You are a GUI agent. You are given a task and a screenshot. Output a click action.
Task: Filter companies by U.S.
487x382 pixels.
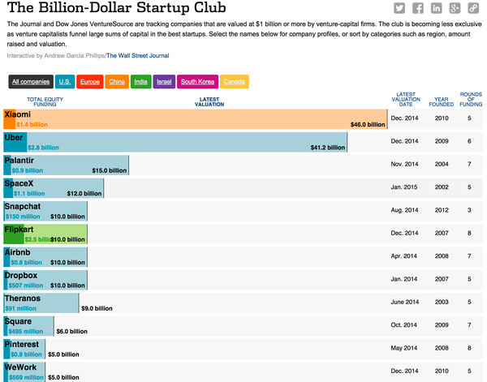[x=65, y=82]
